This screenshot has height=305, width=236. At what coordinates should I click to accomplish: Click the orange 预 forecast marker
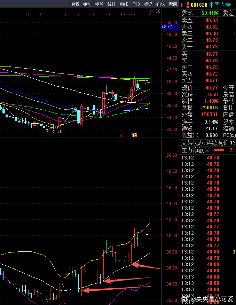tap(134, 135)
